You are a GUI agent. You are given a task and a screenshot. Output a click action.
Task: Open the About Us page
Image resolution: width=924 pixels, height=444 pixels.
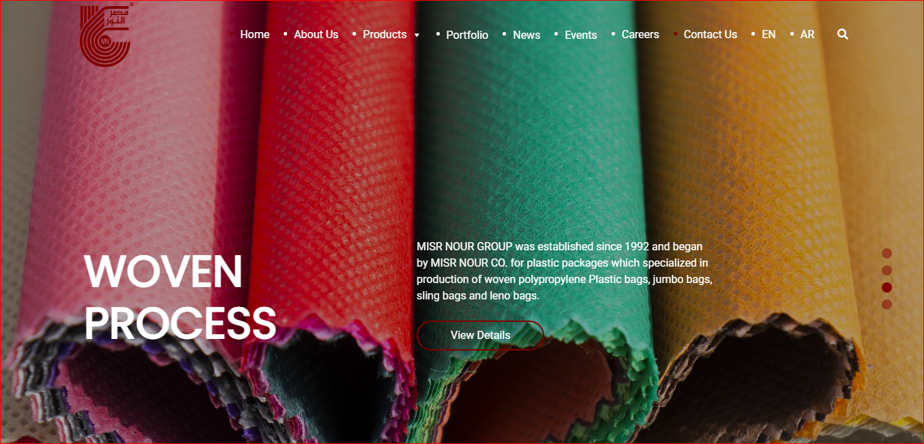pos(316,34)
